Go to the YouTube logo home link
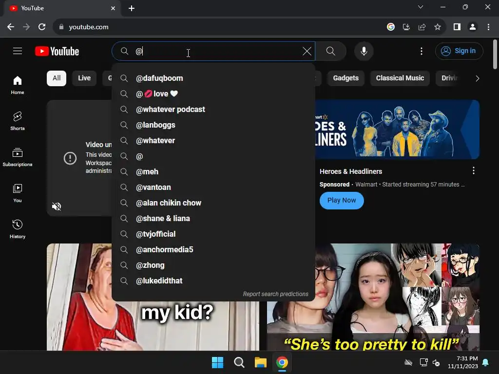This screenshot has width=499, height=374. click(x=57, y=51)
